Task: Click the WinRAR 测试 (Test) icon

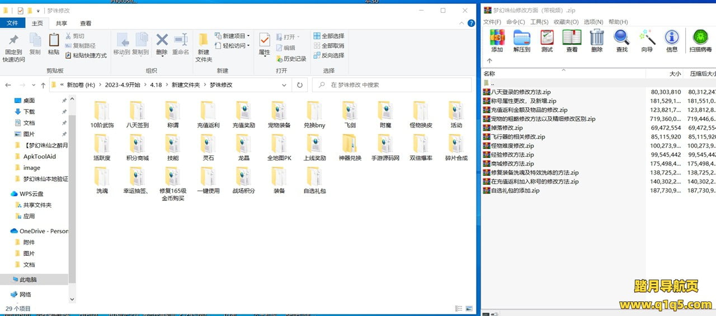Action: [x=547, y=37]
